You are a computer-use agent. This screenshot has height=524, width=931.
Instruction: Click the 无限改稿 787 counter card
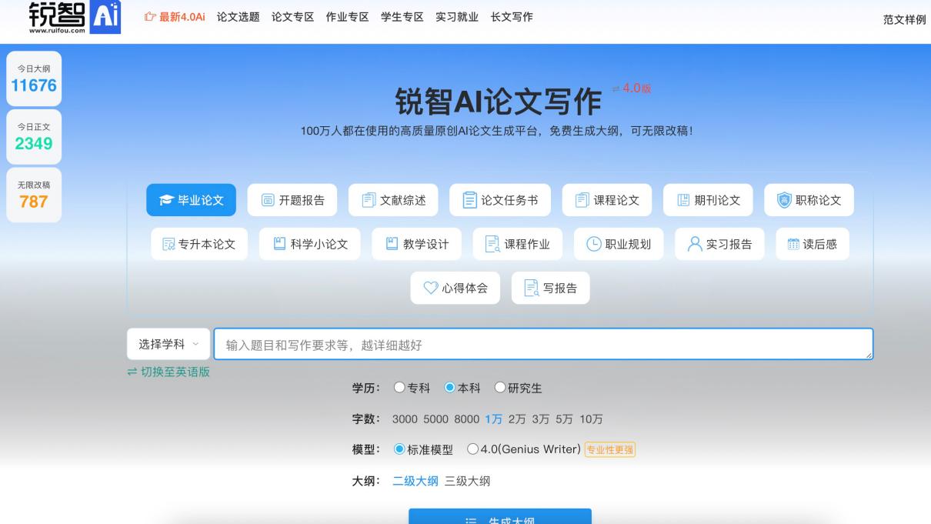[x=34, y=195]
